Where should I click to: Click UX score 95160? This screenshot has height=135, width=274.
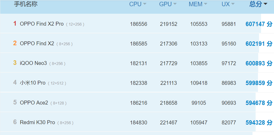(229, 44)
